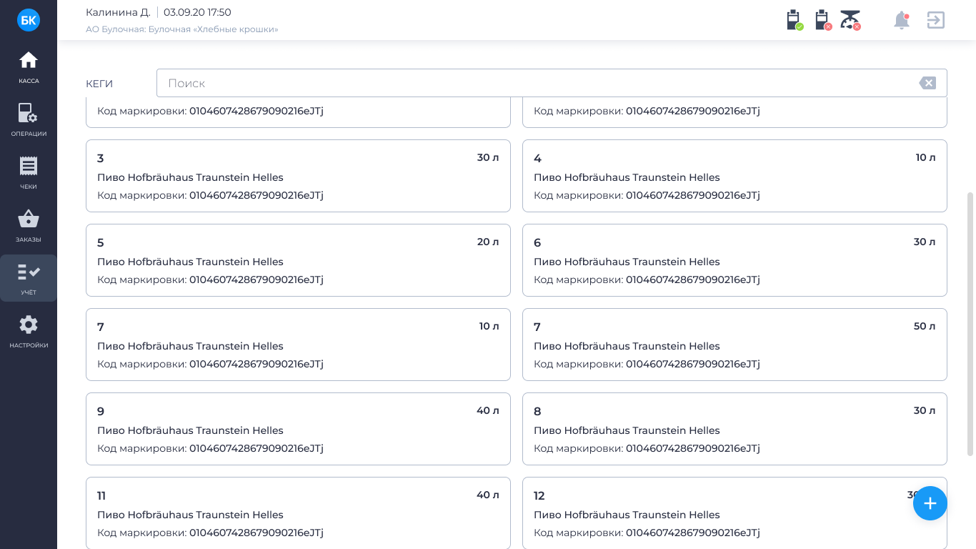Viewport: 976px width, 549px height.
Task: Open keg card 7 with 10 л
Action: [298, 345]
